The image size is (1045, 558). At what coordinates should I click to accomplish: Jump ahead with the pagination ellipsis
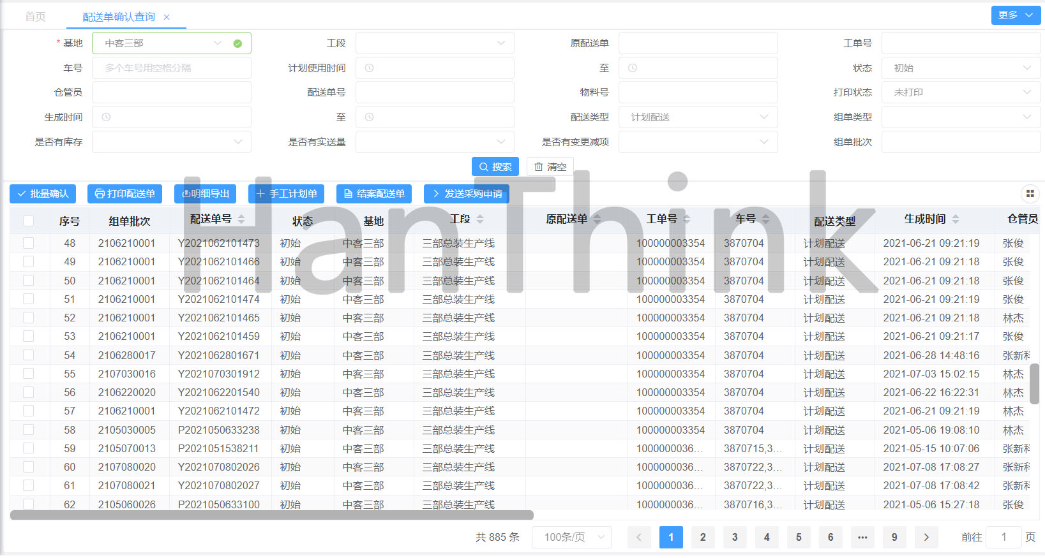(862, 537)
